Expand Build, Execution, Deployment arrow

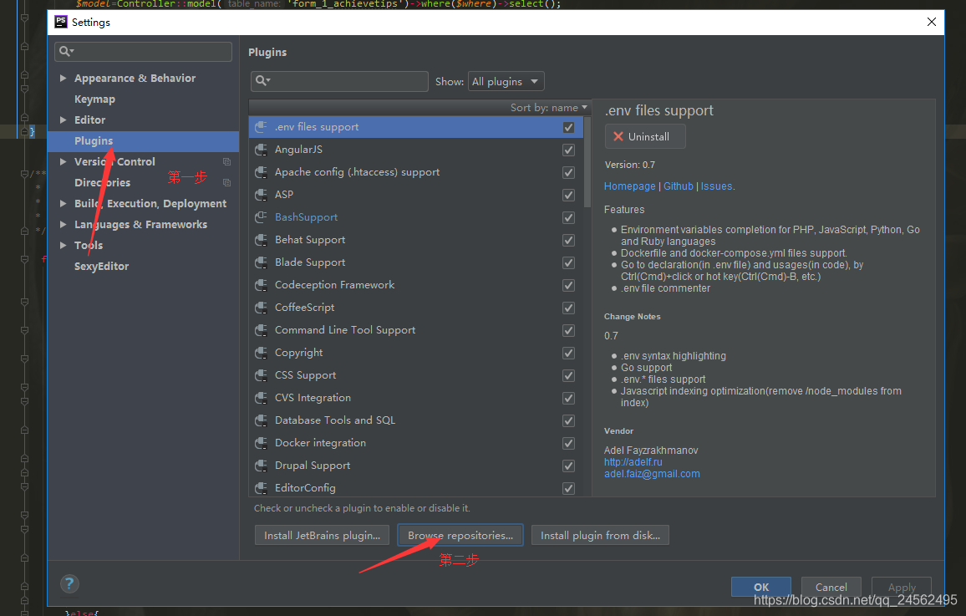pos(63,203)
